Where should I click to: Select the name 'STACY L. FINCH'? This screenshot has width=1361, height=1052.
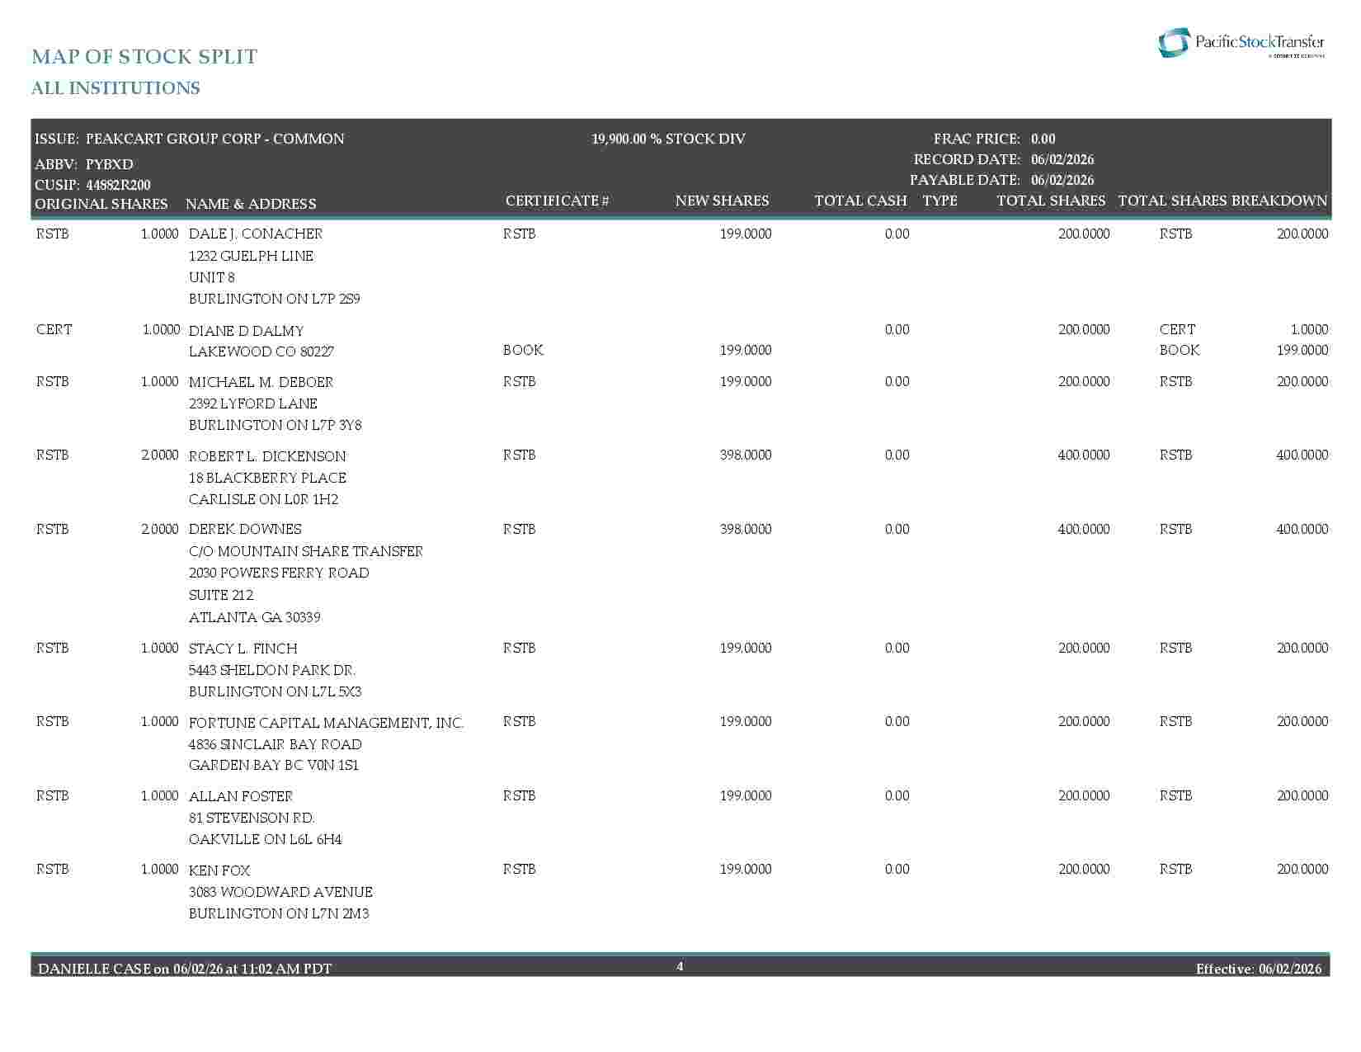click(243, 649)
